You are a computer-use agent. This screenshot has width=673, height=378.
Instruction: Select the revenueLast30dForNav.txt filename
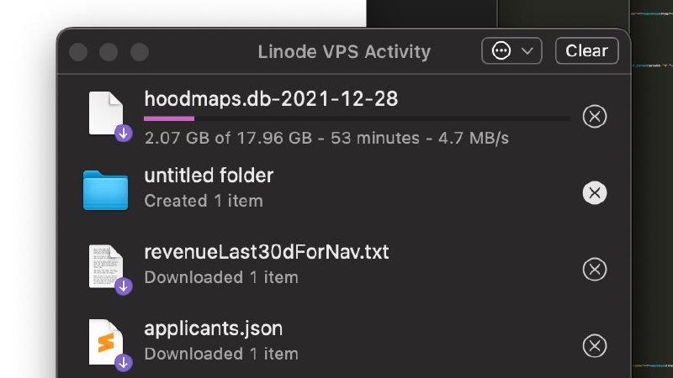click(x=267, y=251)
